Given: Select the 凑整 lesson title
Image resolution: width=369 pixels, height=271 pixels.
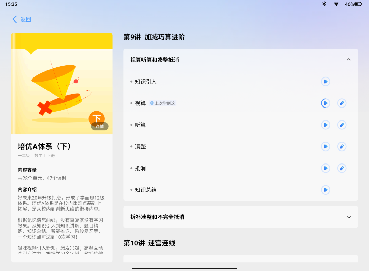Looking at the screenshot, I should [140, 147].
